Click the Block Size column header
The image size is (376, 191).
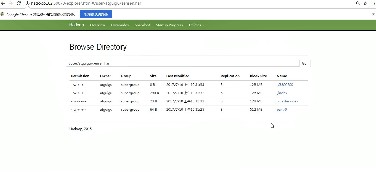tap(258, 76)
